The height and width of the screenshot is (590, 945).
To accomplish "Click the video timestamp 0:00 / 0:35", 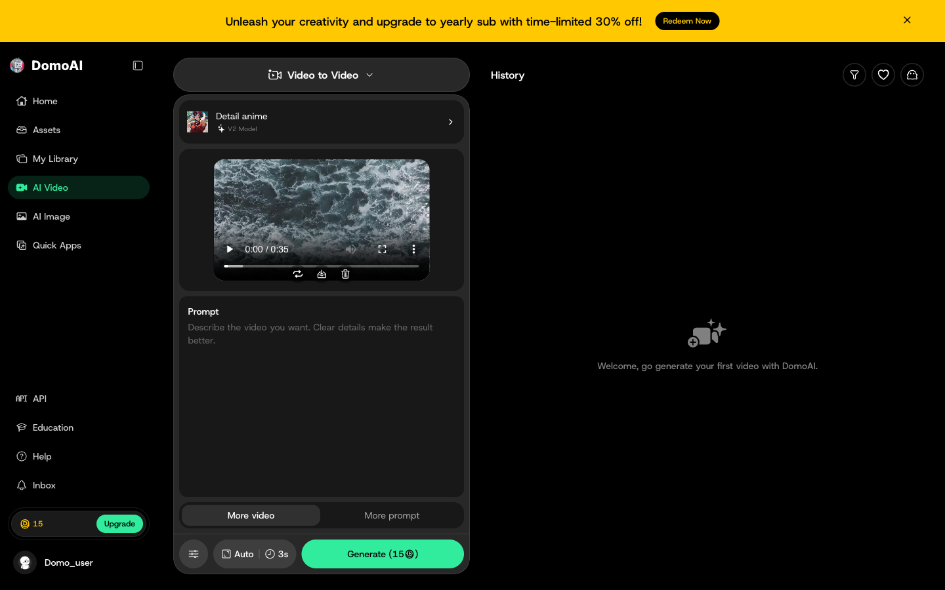I will 266,249.
